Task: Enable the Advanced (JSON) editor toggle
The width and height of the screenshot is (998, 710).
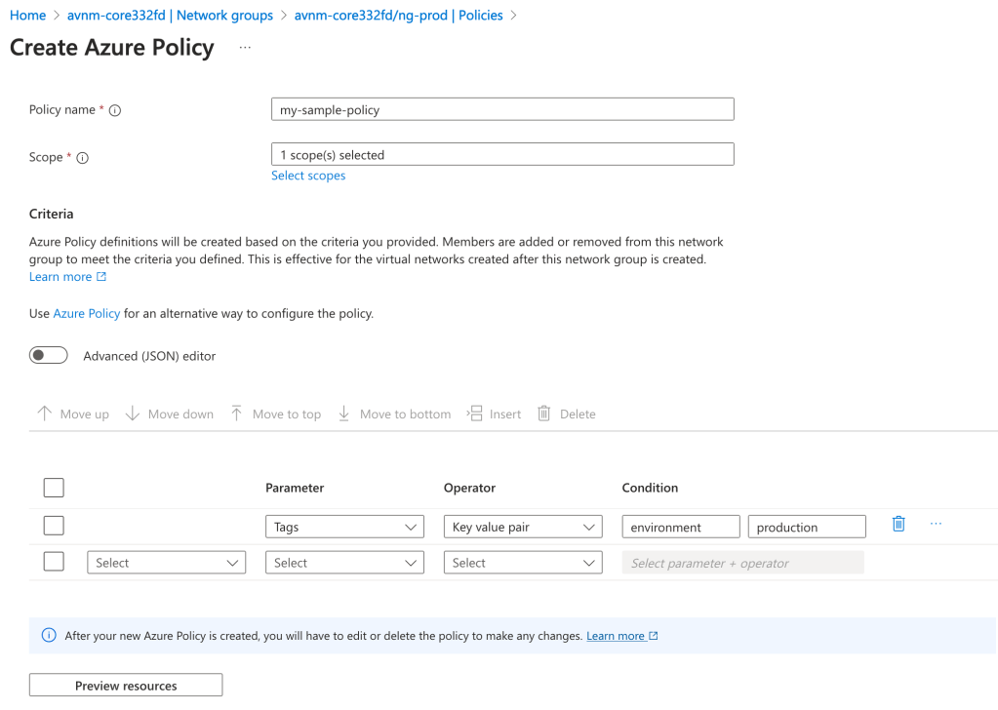Action: click(49, 356)
